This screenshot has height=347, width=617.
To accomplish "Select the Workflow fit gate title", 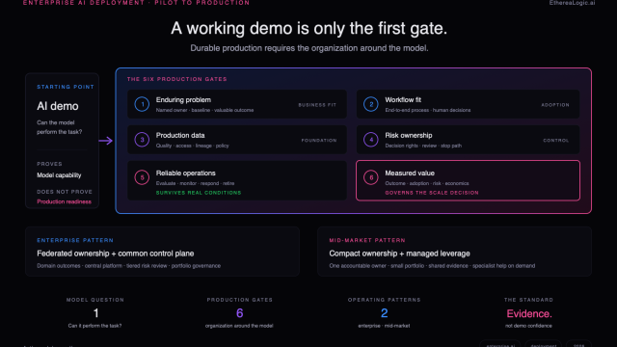I will [403, 100].
